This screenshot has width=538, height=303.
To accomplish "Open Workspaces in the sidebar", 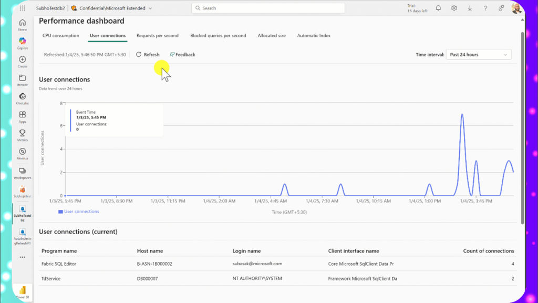I will (x=22, y=173).
